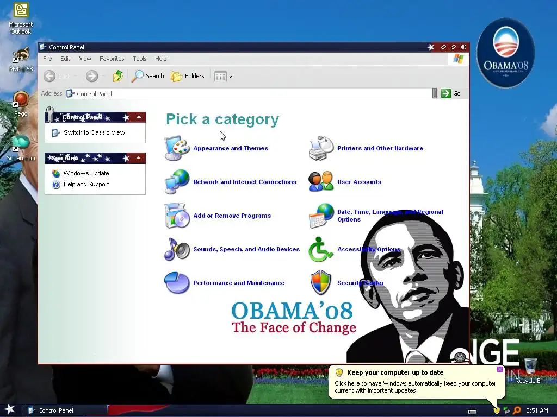Image resolution: width=557 pixels, height=417 pixels.
Task: Select Pego desktop shortcut
Action: pyautogui.click(x=21, y=104)
